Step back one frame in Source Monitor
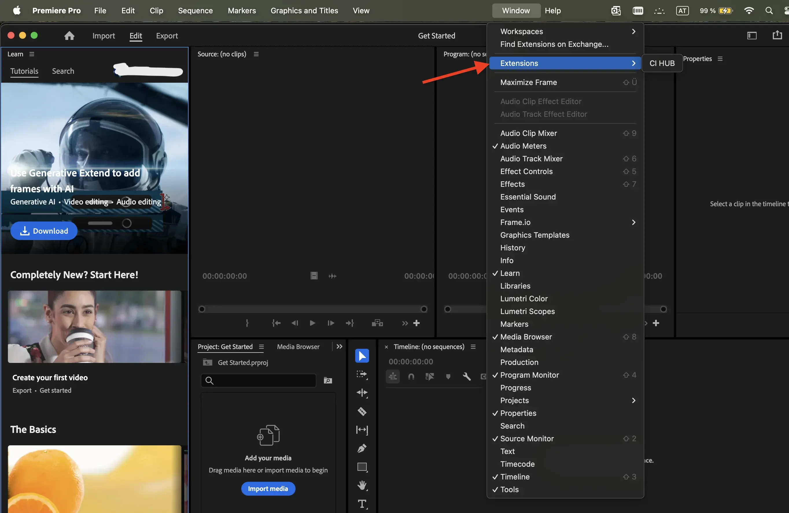Screen dimensions: 789x513 coord(294,323)
